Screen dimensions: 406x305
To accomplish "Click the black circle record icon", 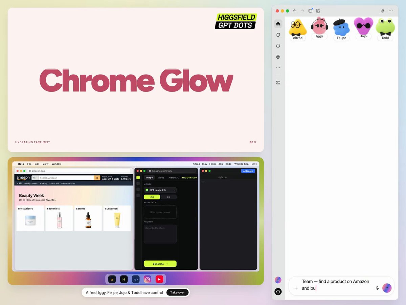I will click(278, 291).
